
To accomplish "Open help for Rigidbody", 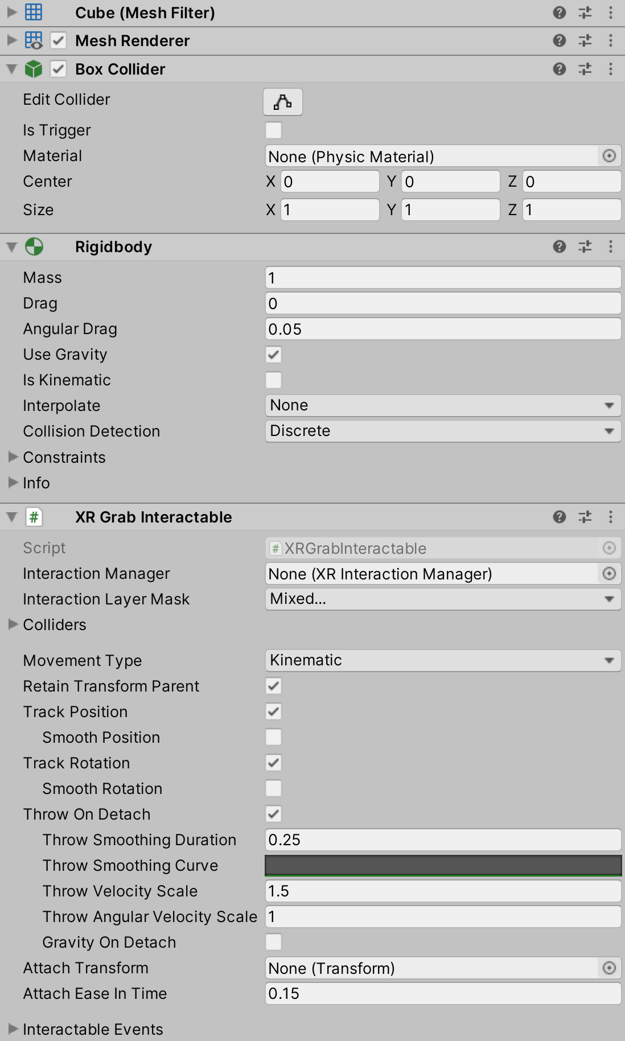I will coord(560,246).
